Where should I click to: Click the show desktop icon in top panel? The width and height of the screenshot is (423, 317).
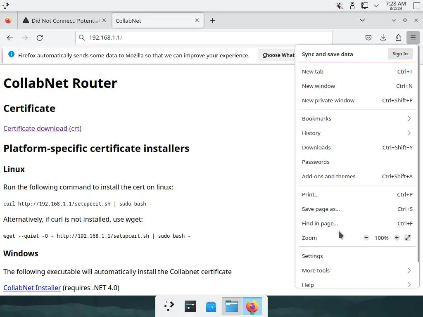(417, 5)
